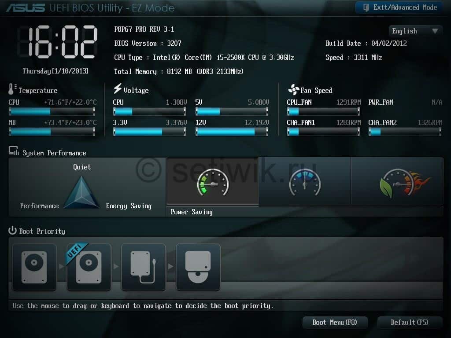Click the first hard drive in Boot Priority

[x=34, y=266]
